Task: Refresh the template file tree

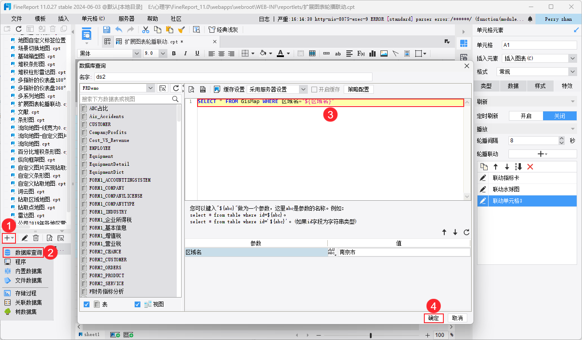Action: point(19,29)
